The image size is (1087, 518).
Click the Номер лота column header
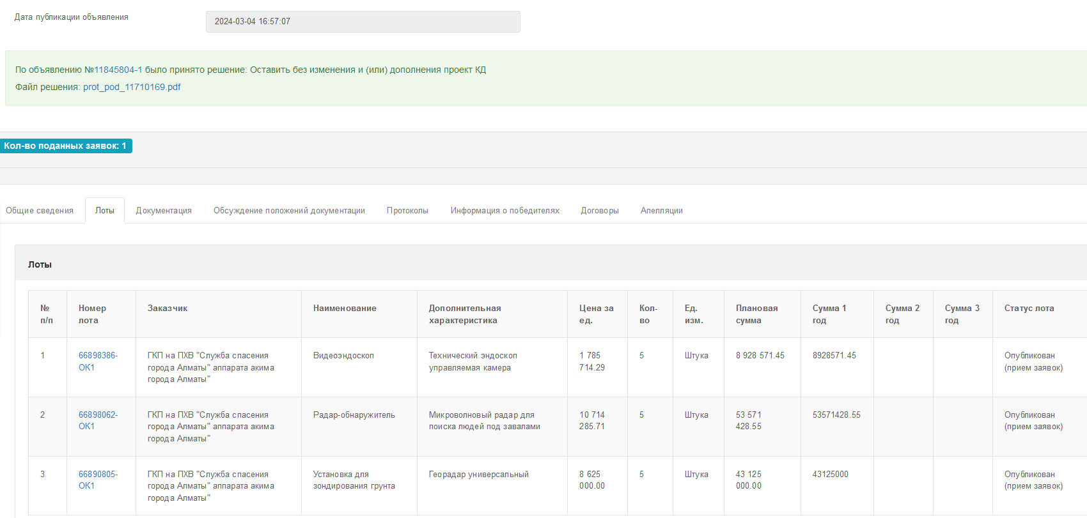pyautogui.click(x=93, y=314)
